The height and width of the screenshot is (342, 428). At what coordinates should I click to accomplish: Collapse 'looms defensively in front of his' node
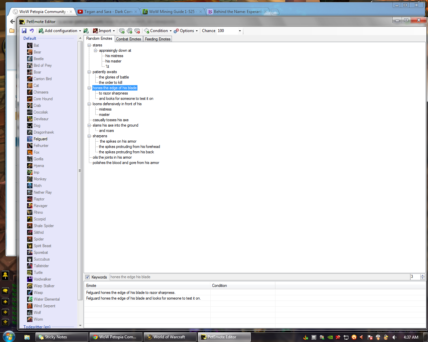[x=89, y=104]
